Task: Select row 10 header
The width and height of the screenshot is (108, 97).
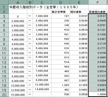Action: pos(4,48)
